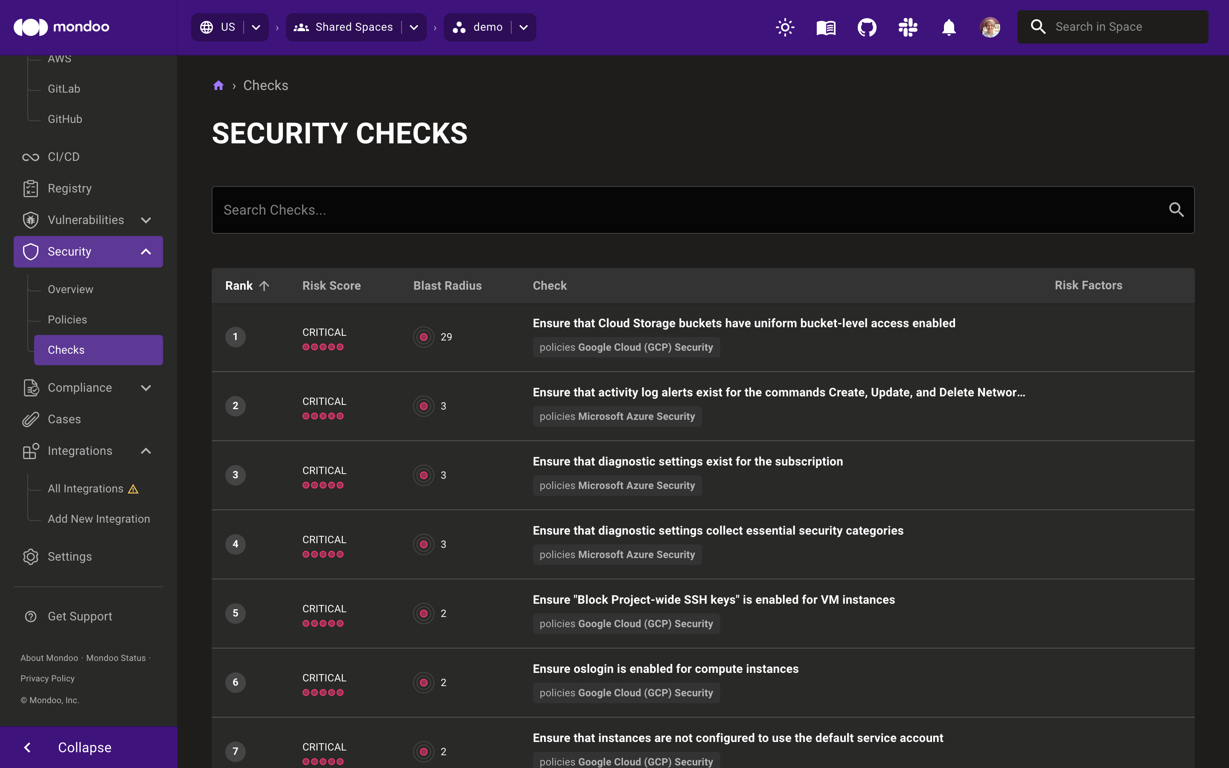Image resolution: width=1229 pixels, height=768 pixels.
Task: Click rank 3 critical risk dots
Action: (x=323, y=485)
